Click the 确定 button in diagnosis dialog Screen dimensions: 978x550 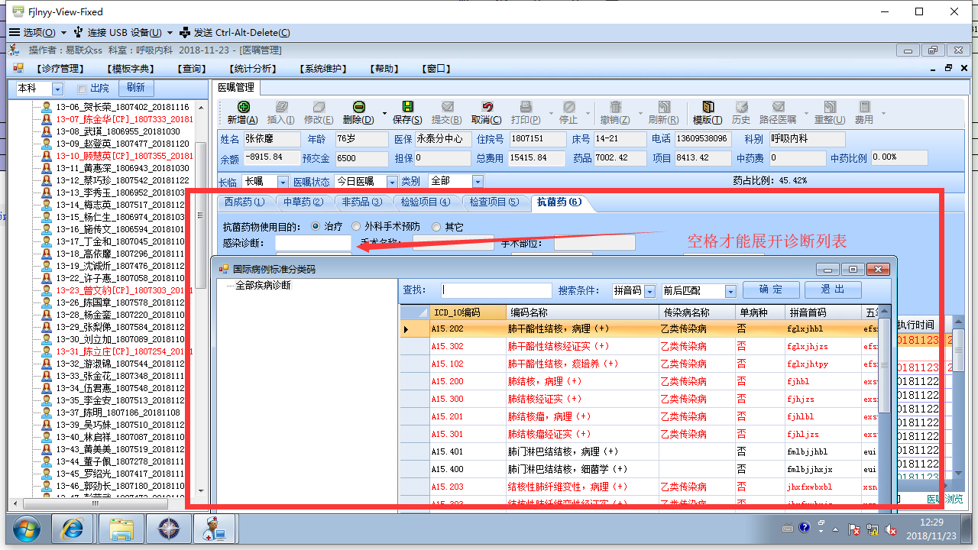[x=771, y=290]
